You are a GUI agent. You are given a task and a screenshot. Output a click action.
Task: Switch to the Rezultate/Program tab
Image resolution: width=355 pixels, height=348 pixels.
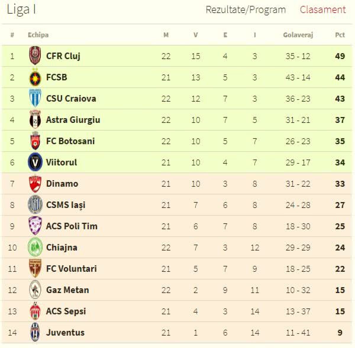click(x=246, y=10)
